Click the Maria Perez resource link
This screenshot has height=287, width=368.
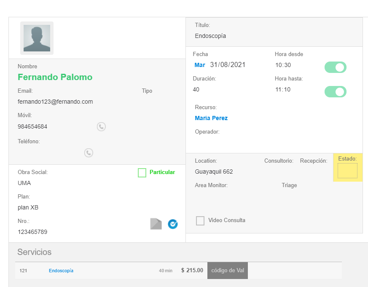click(x=211, y=118)
